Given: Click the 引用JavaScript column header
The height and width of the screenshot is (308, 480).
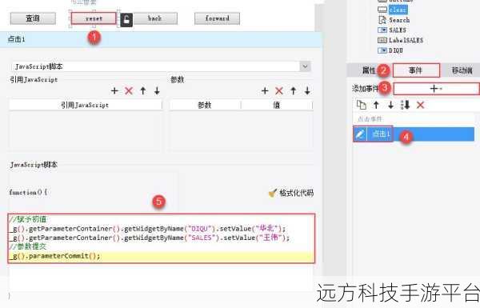Looking at the screenshot, I should coord(85,105).
